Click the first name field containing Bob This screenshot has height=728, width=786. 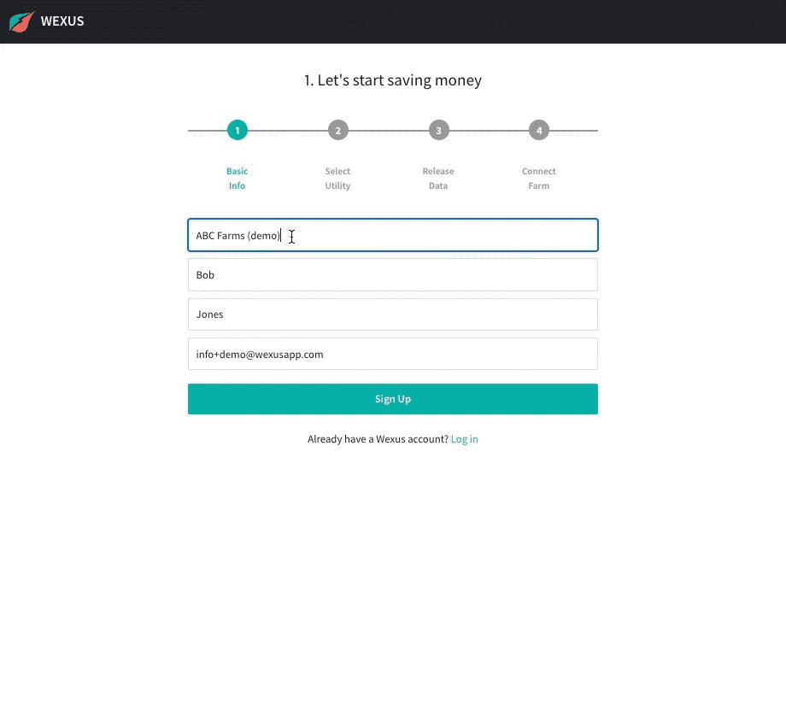[392, 275]
